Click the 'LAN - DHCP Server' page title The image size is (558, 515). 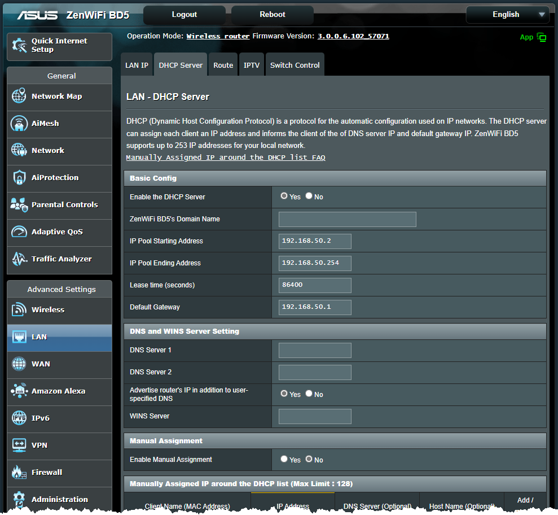click(168, 97)
